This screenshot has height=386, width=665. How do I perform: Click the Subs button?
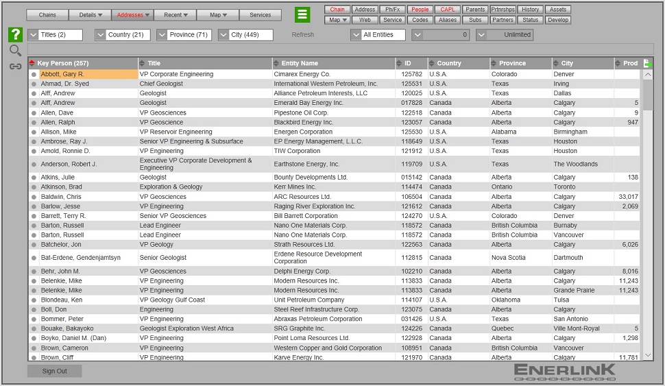[x=475, y=20]
